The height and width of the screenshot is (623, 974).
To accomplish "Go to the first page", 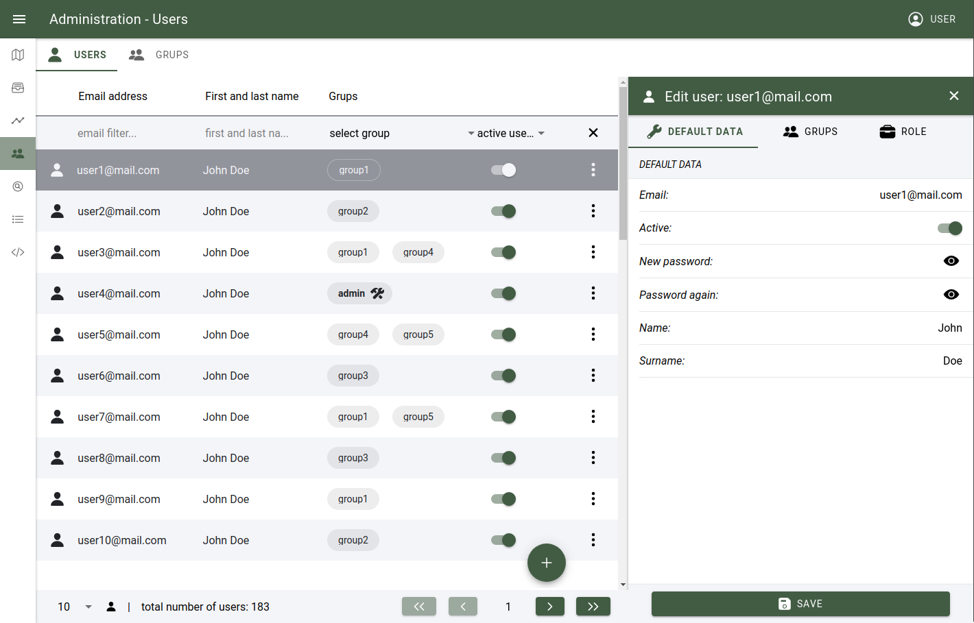I will (x=419, y=607).
